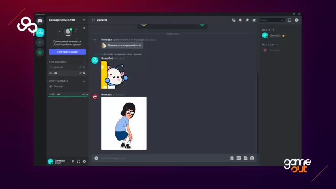Screen dimensions: 336x189
Task: Create channel in VOICE CHANNELS
Action: [x=84, y=81]
